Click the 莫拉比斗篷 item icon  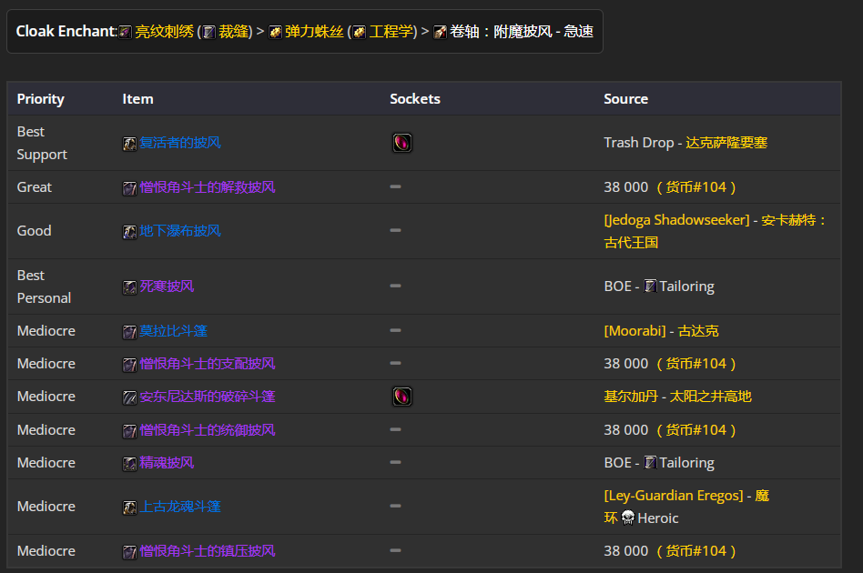click(x=129, y=332)
